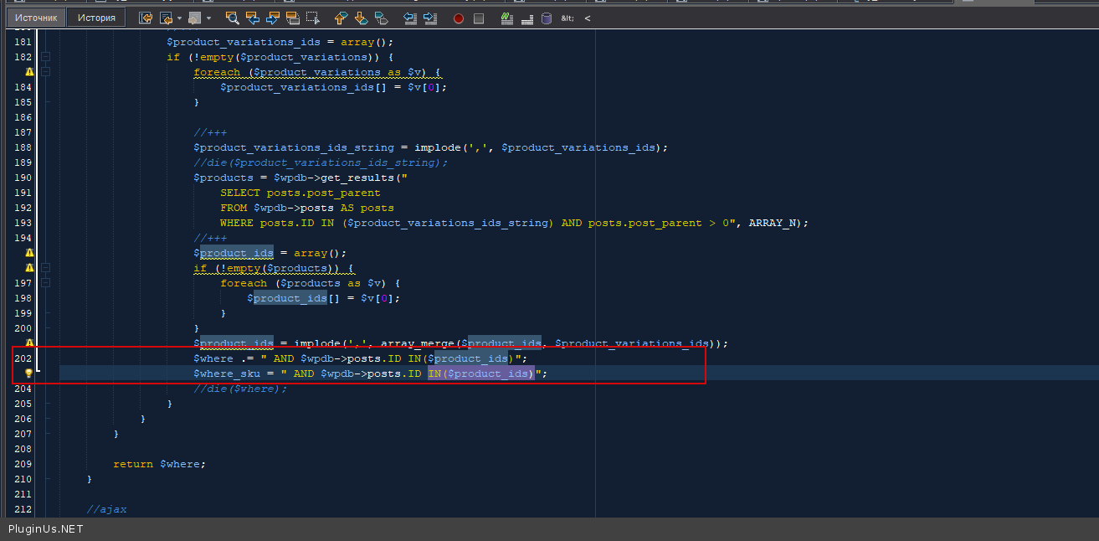Click the Find Selection magnifier icon
The height and width of the screenshot is (541, 1099).
click(x=233, y=18)
